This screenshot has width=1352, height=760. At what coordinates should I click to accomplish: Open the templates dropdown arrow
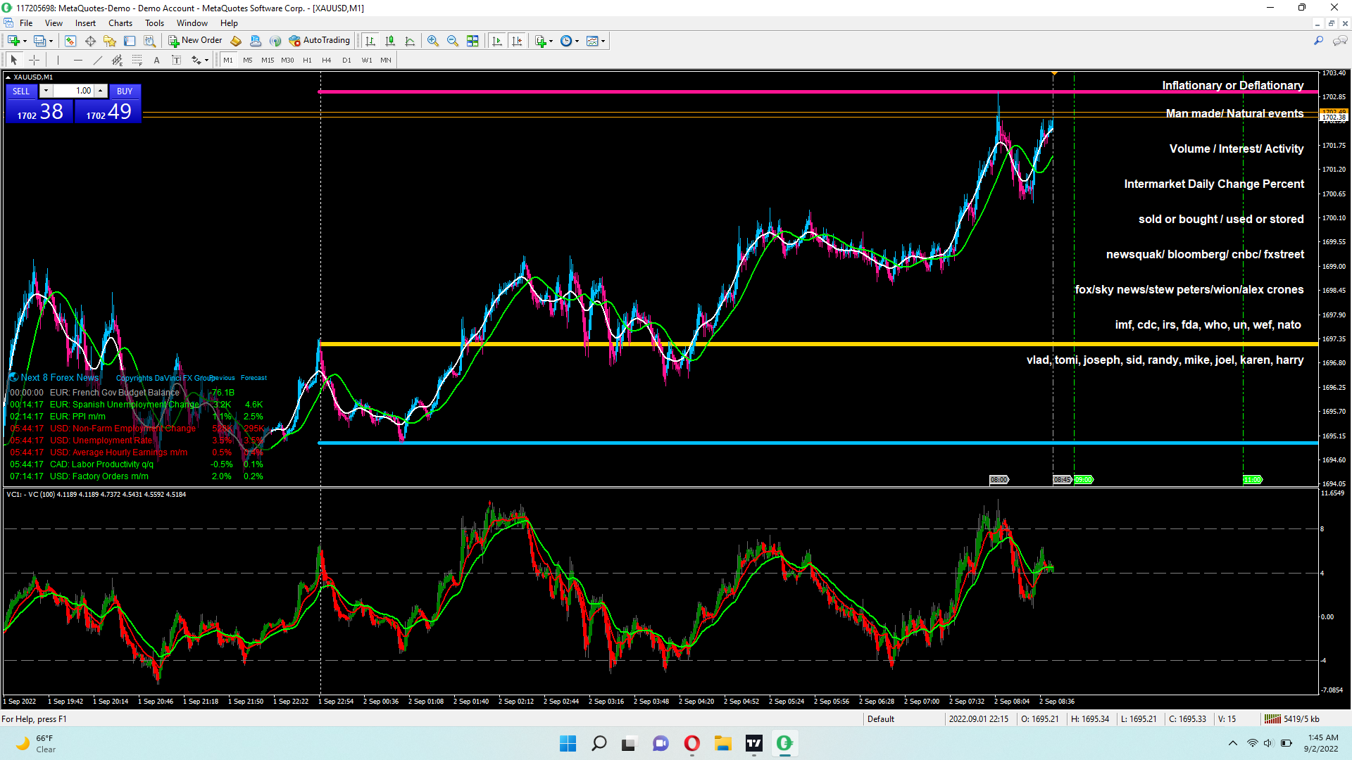tap(603, 41)
